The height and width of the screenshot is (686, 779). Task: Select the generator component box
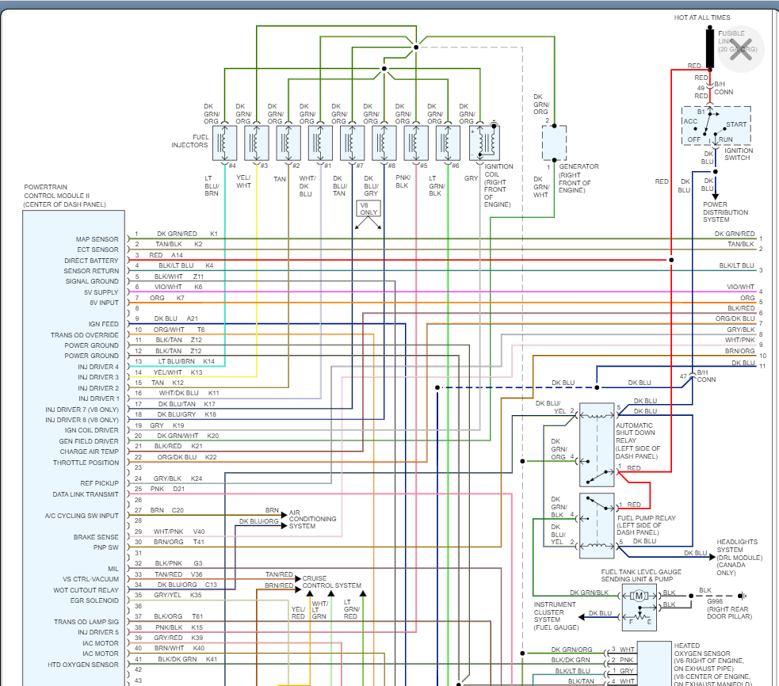click(554, 143)
